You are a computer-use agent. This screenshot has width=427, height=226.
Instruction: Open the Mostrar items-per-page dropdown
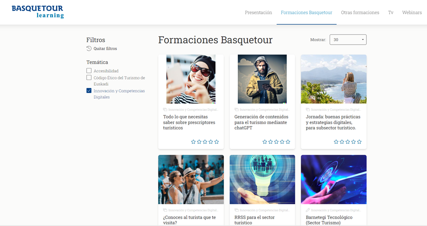coord(348,40)
